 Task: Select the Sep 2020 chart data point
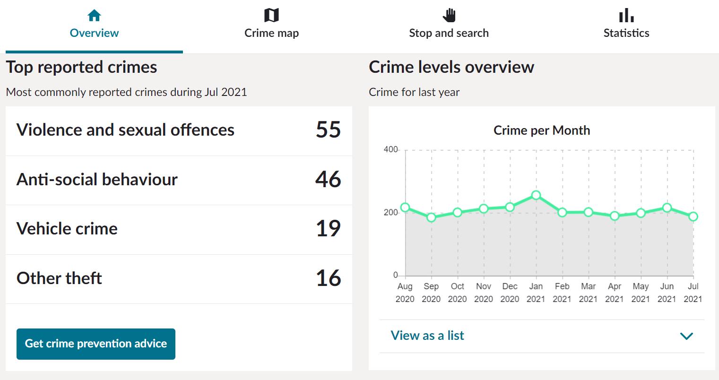(x=431, y=217)
